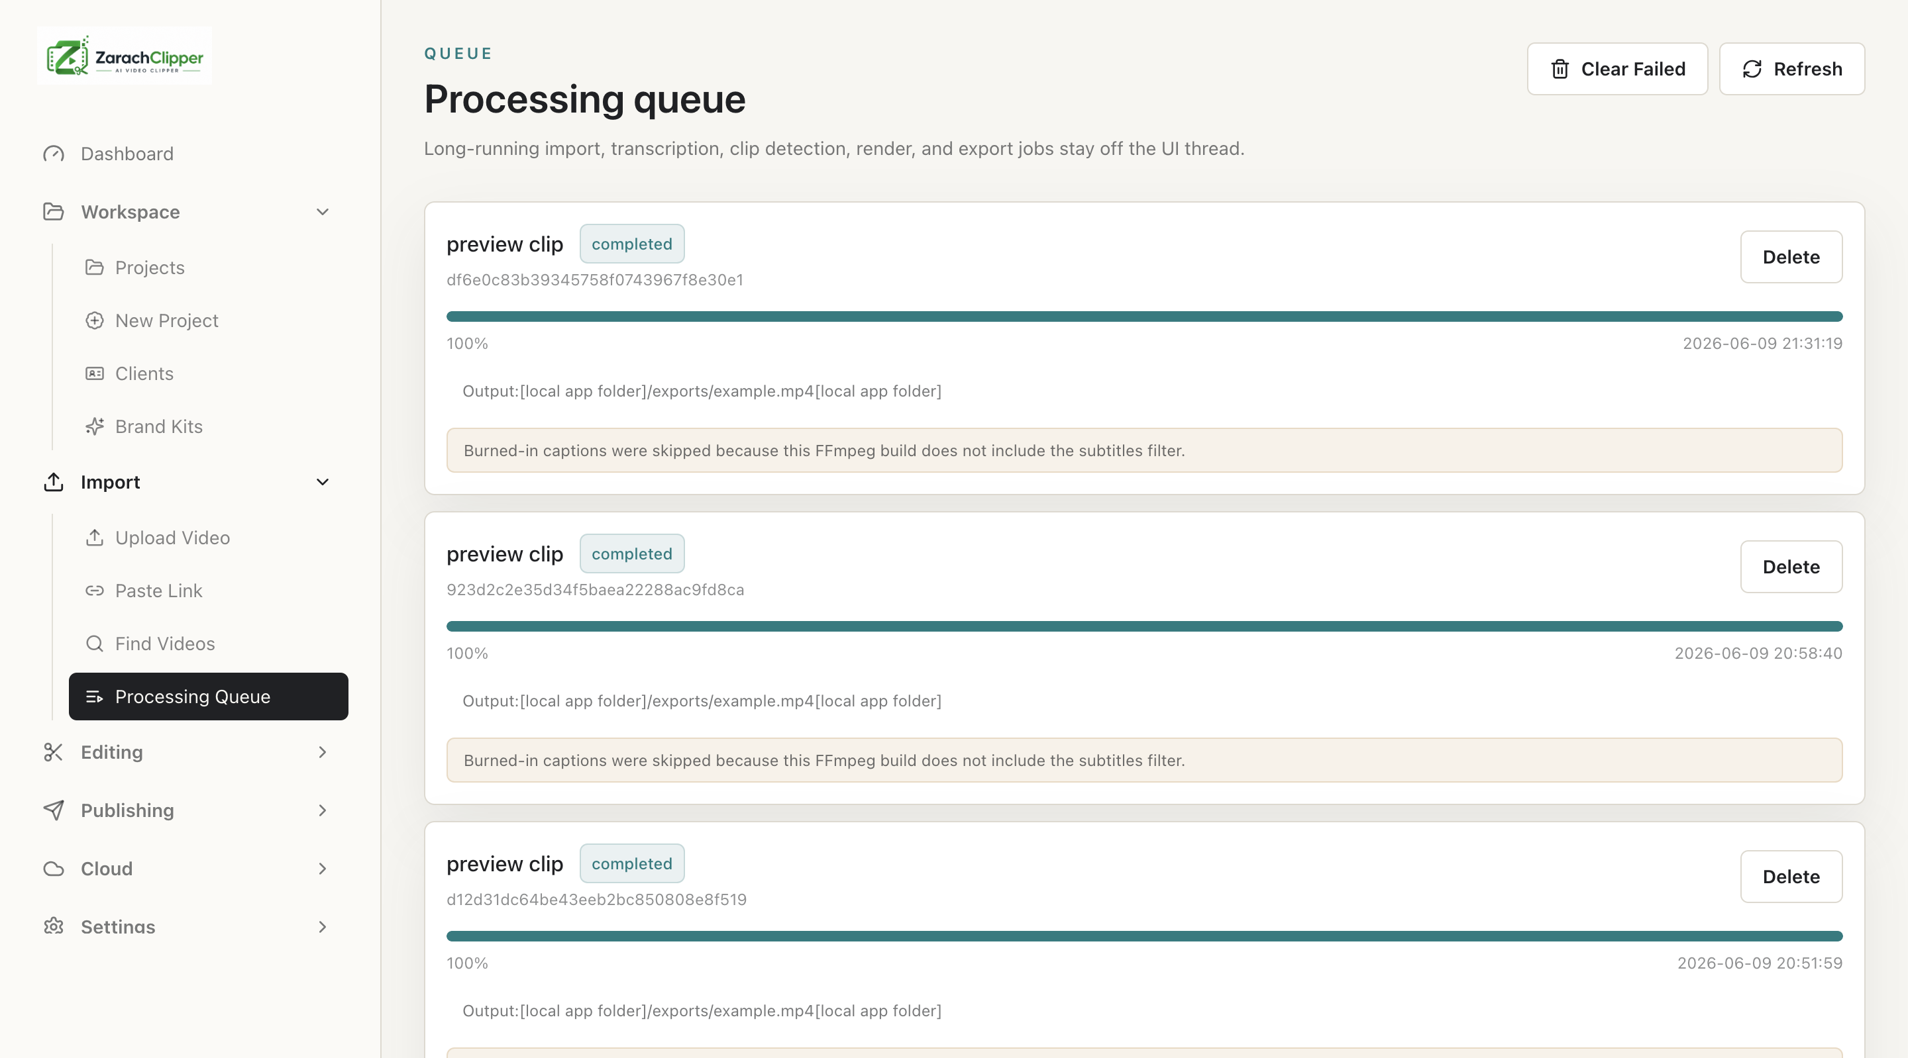1908x1058 pixels.
Task: Click the Clients ID card icon
Action: 94,374
